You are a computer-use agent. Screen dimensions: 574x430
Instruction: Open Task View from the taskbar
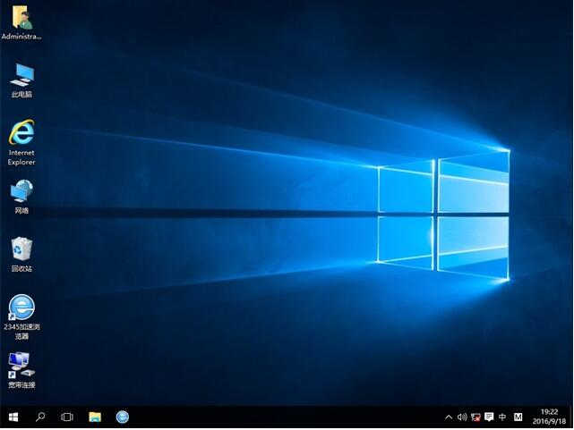[x=67, y=417]
